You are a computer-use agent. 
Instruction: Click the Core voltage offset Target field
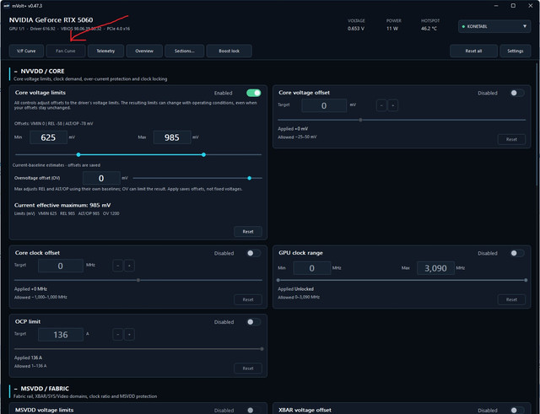click(324, 105)
